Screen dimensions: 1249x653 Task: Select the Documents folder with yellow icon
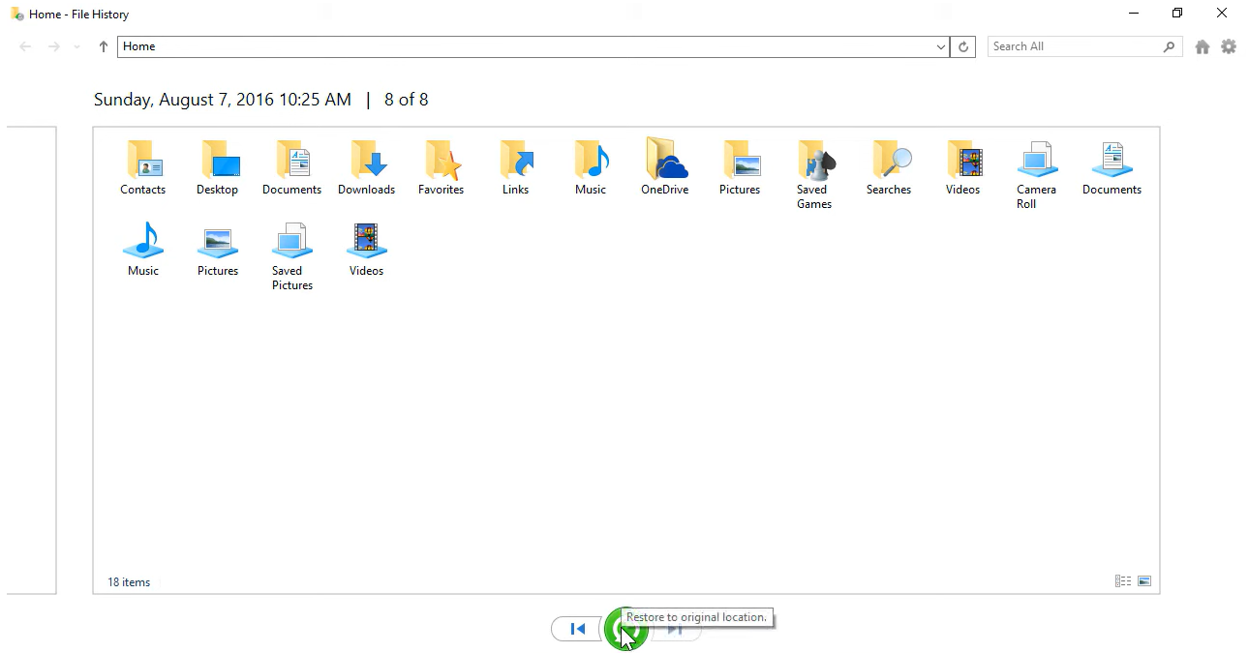pos(291,168)
